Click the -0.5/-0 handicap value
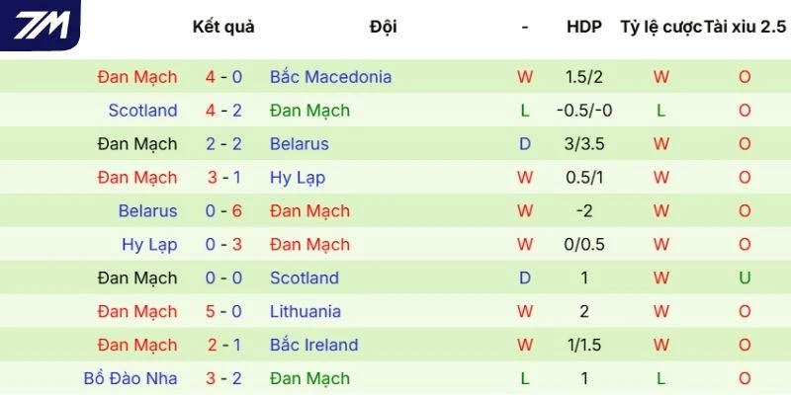 click(x=584, y=111)
